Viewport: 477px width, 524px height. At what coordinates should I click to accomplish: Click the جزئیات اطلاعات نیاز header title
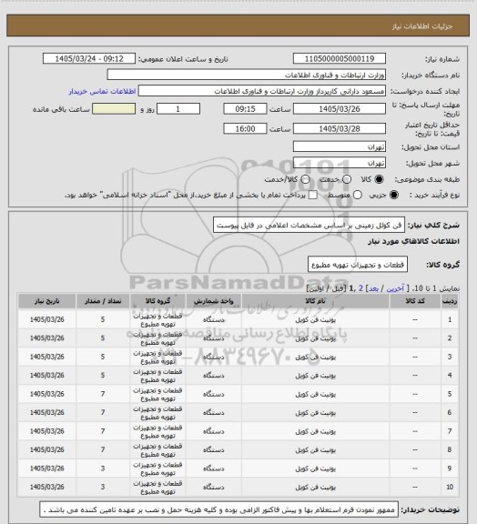422,26
